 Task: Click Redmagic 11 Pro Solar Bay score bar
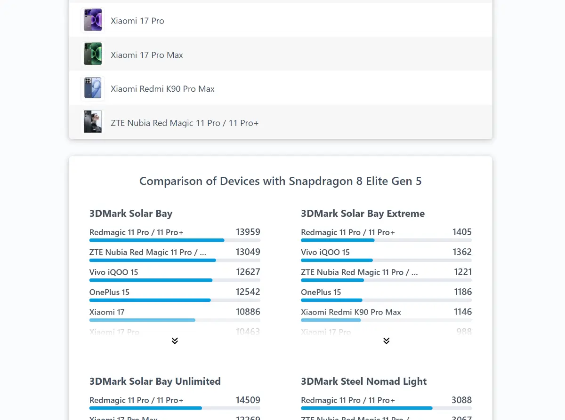click(157, 240)
